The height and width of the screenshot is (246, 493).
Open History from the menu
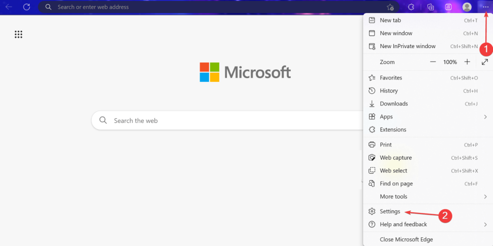[428, 91]
